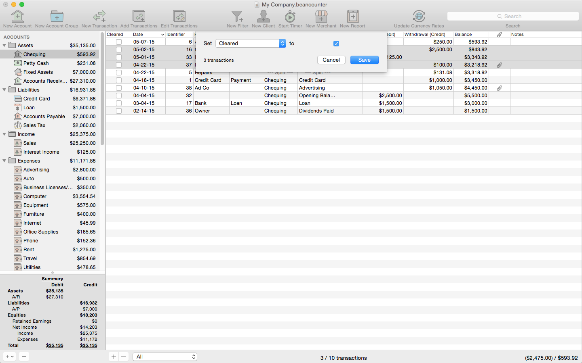Image resolution: width=582 pixels, height=363 pixels.
Task: Click the New Account Group icon
Action: [x=57, y=17]
